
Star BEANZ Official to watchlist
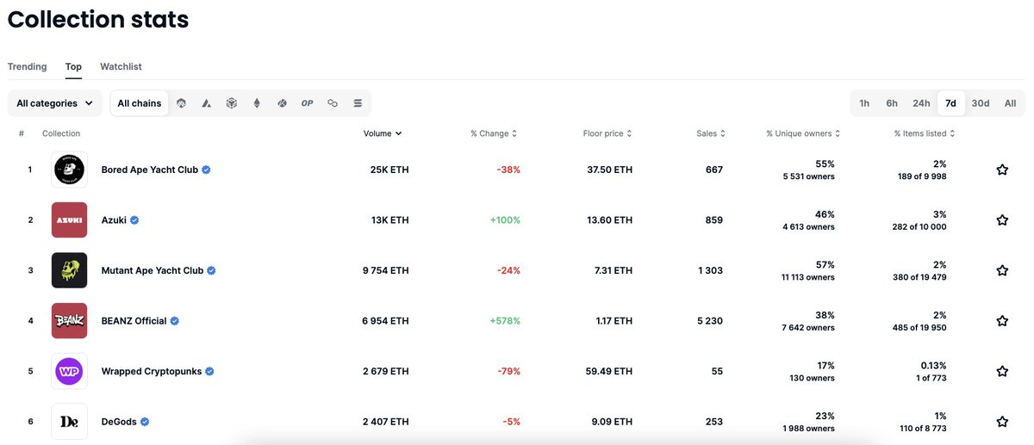(x=1002, y=321)
